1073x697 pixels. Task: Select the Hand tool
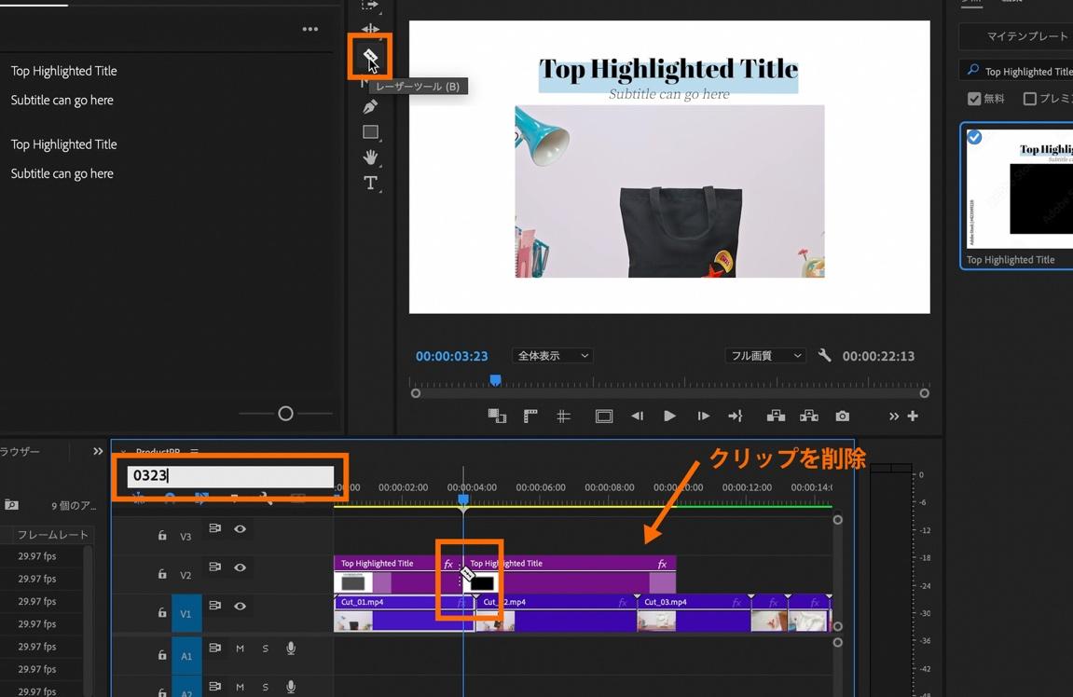[x=370, y=157]
